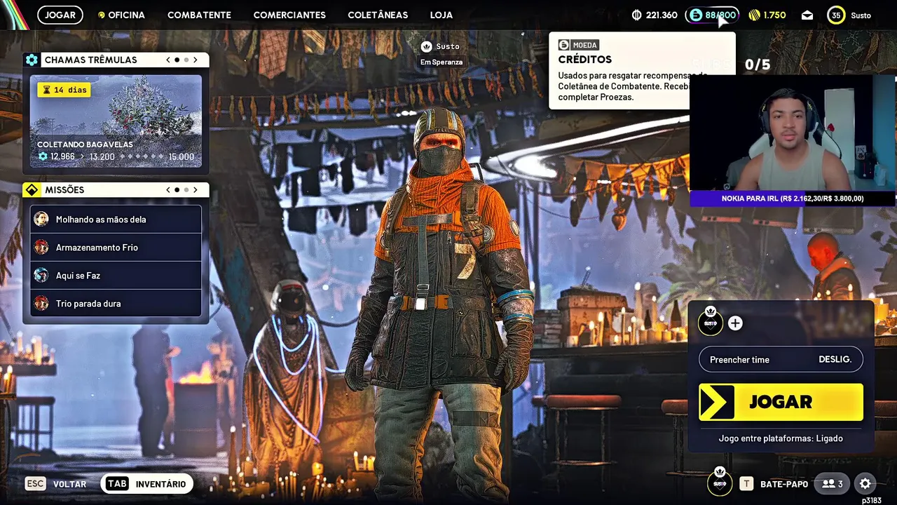Screen dimensions: 897x505
Task: Open the COMBATENTE menu tab
Action: pos(199,15)
